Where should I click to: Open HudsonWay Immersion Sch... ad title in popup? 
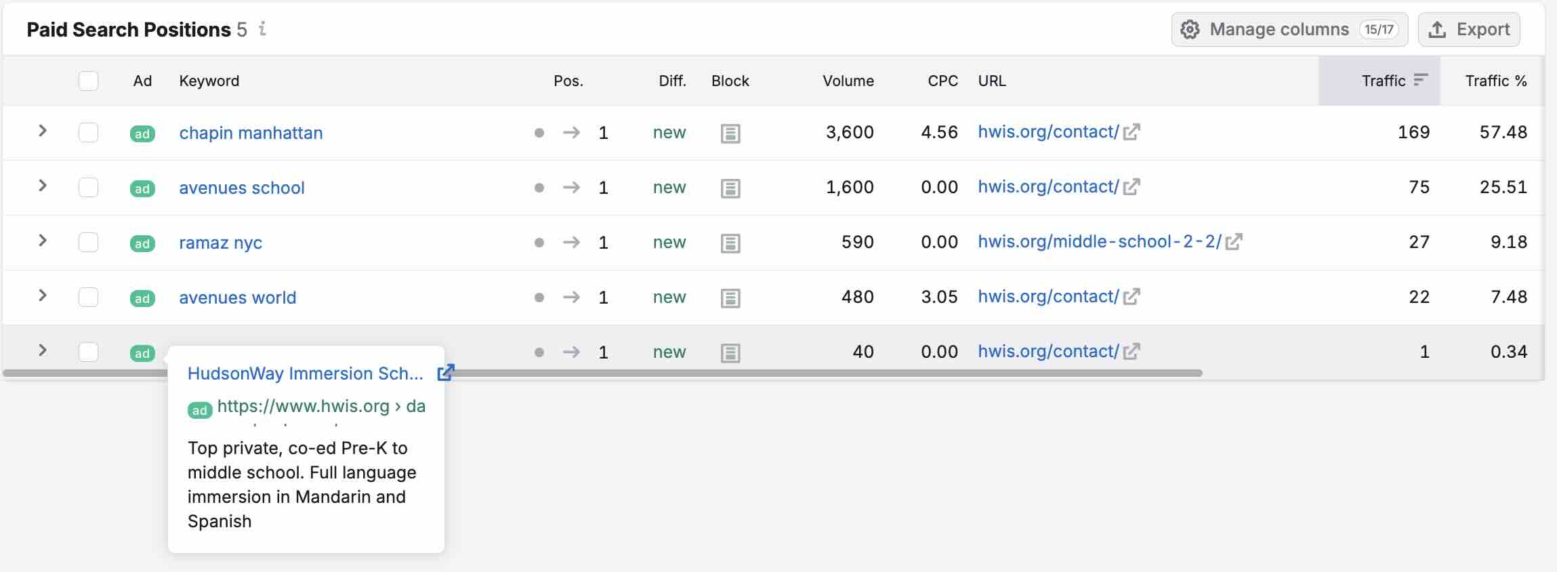coord(305,373)
